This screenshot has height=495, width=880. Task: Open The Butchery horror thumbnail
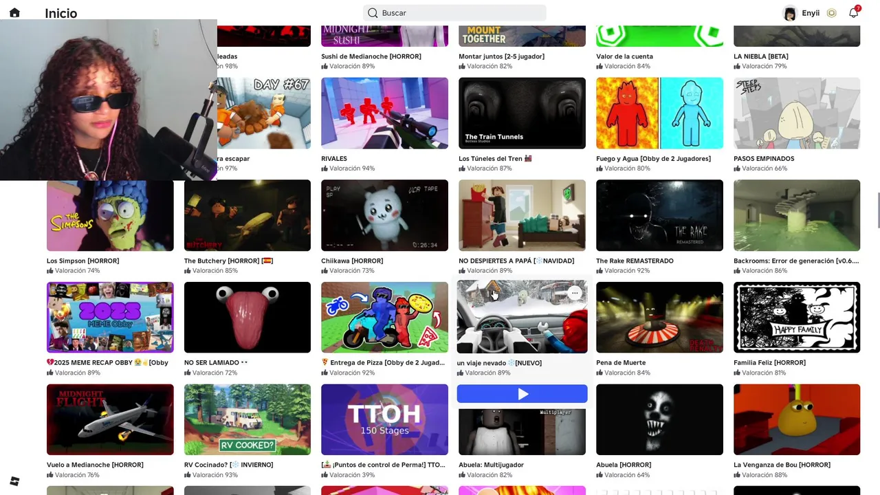(x=247, y=215)
